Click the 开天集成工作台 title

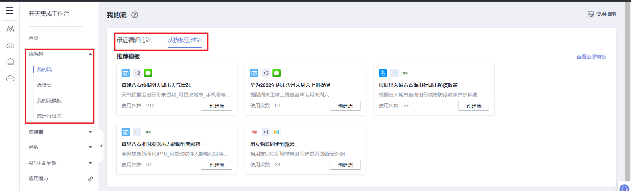(49, 14)
